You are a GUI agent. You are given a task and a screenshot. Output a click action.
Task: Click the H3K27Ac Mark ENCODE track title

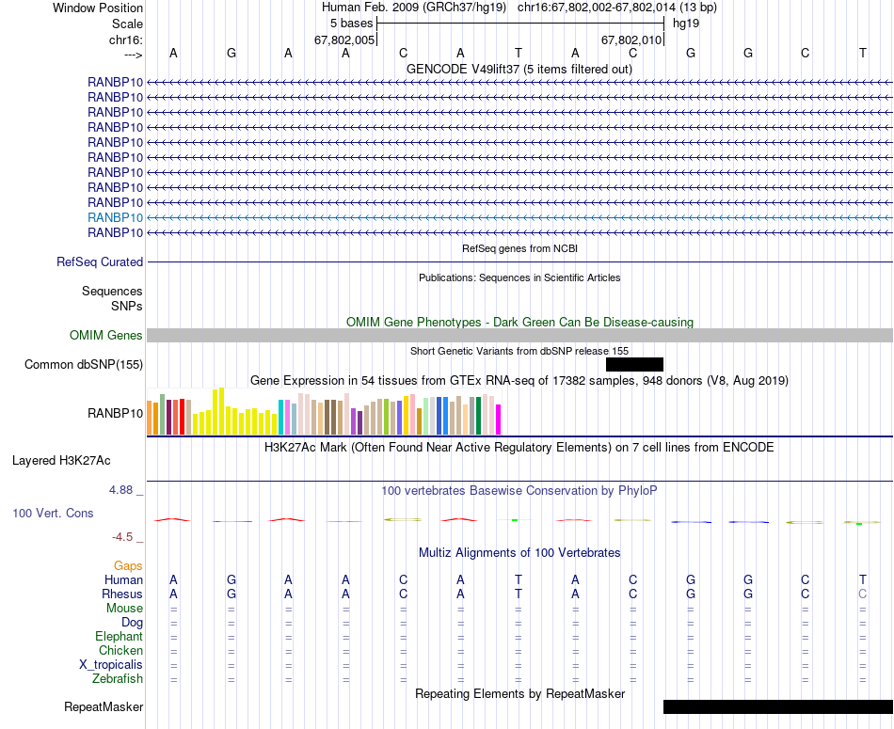tap(519, 447)
